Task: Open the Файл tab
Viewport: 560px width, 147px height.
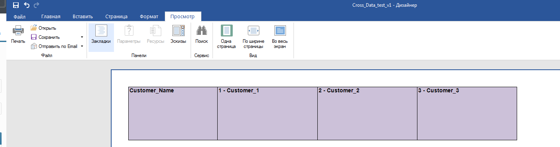Action: coord(19,17)
